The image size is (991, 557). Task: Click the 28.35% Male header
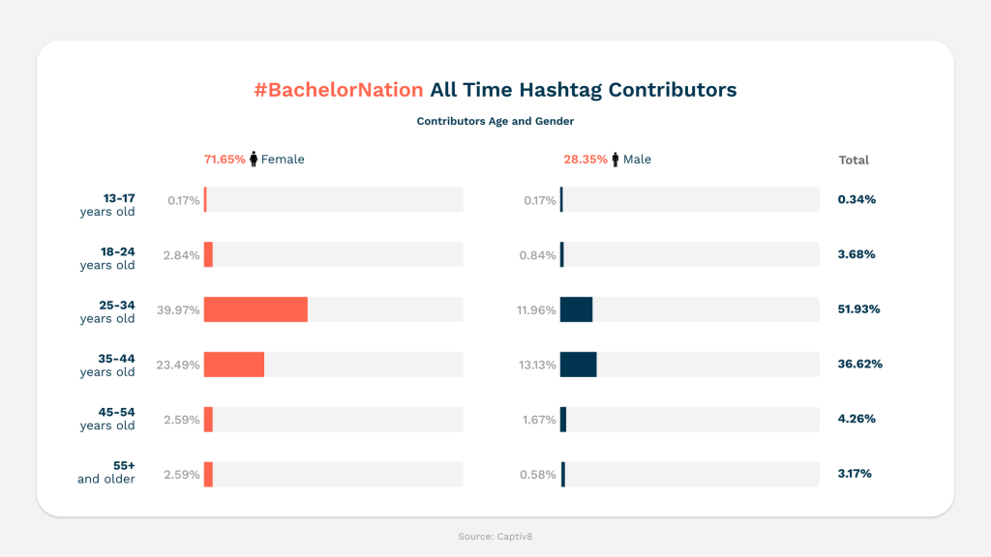pos(608,160)
